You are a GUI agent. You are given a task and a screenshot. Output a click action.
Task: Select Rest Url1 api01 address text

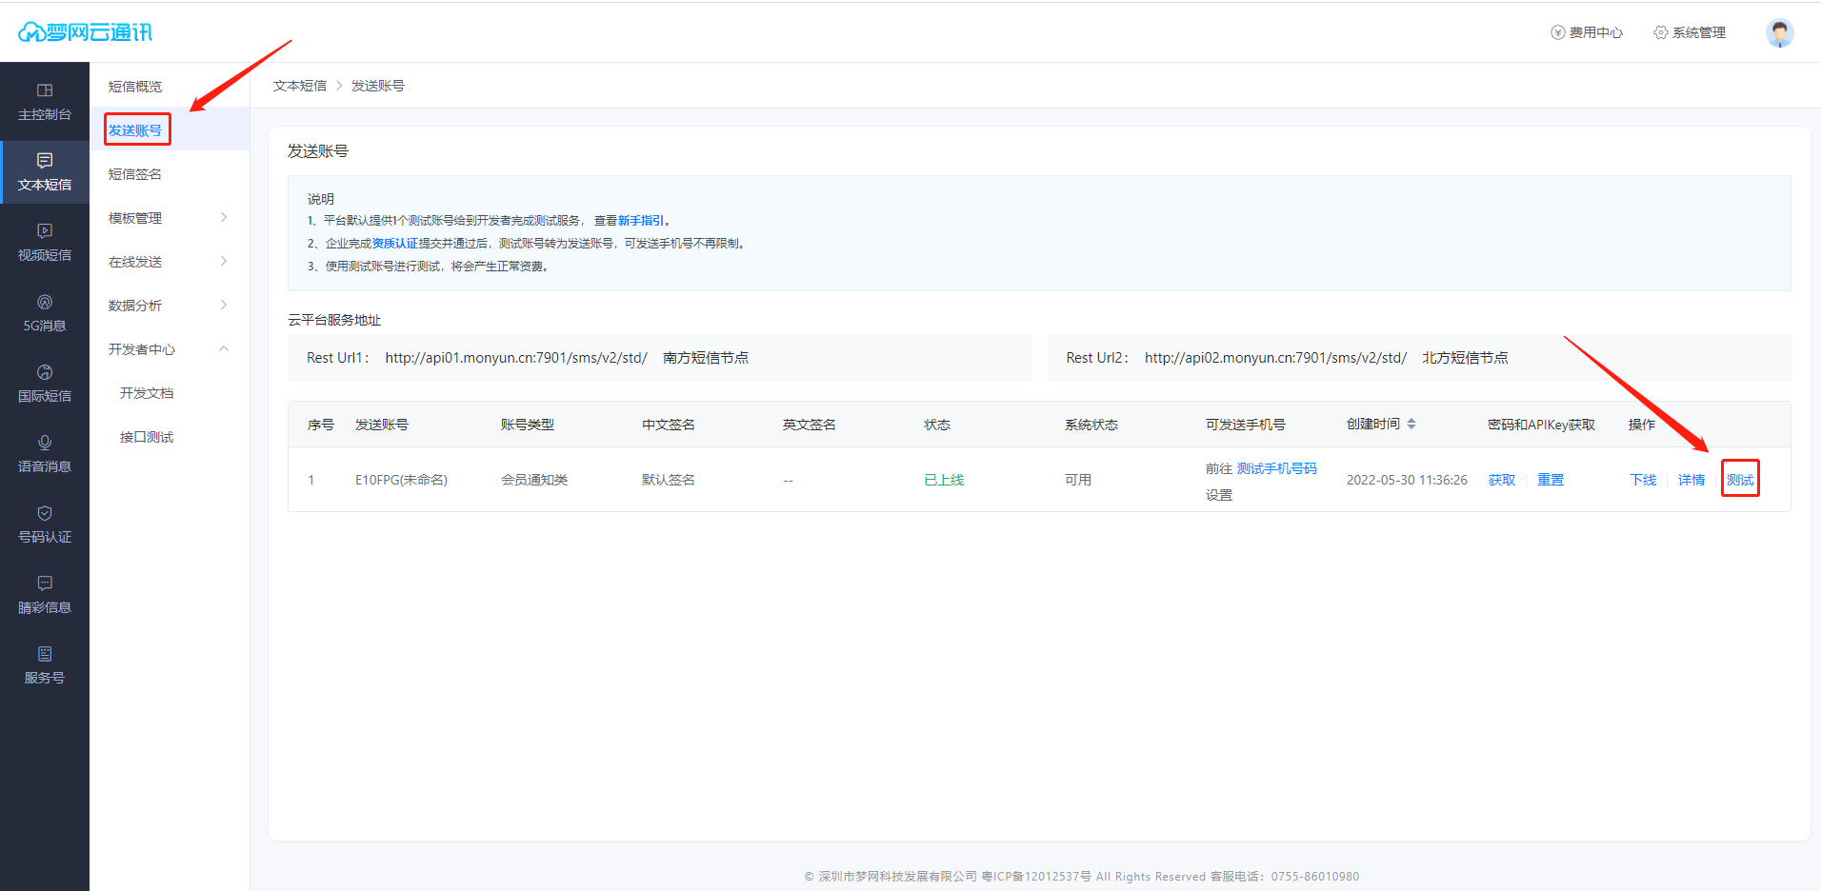tap(516, 358)
